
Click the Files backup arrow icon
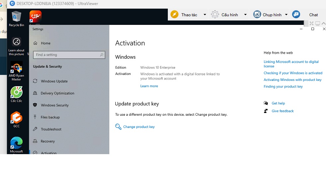(35, 117)
